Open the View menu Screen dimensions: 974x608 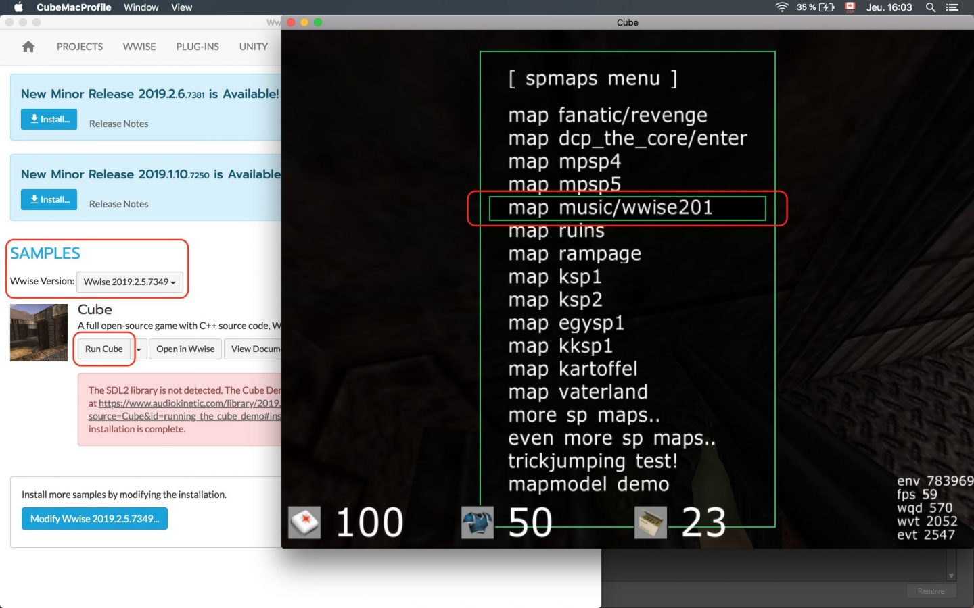coord(181,7)
